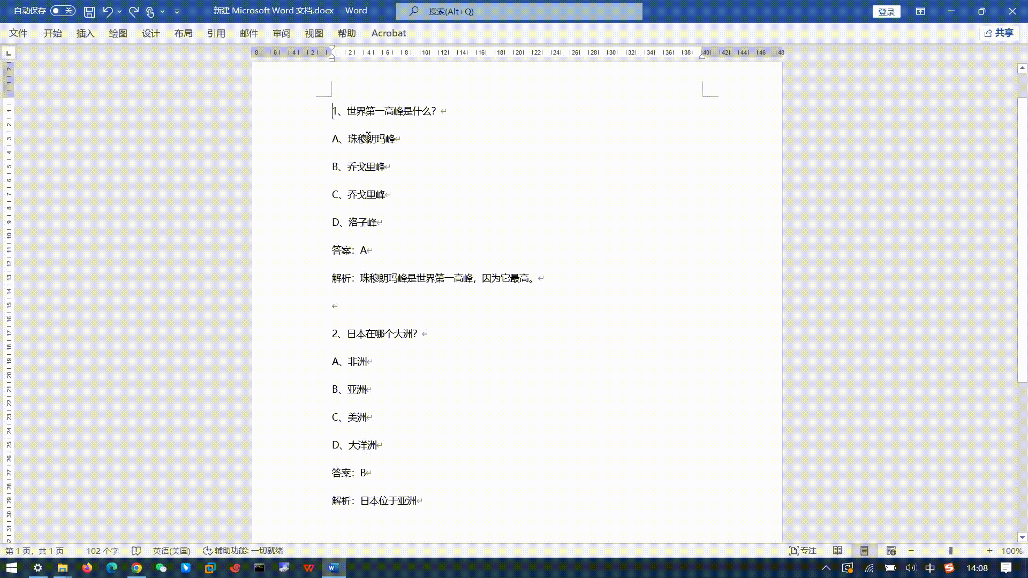1028x578 pixels.
Task: Open the 审阅 (Review) ribbon tab
Action: 281,33
